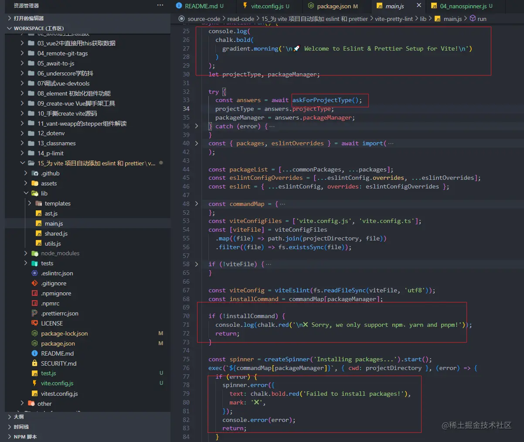Click the git icon of .gitignore file
This screenshot has width=524, height=442.
click(x=35, y=283)
